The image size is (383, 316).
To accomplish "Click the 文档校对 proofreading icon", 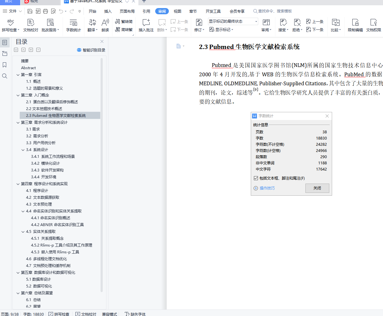I will (x=30, y=25).
